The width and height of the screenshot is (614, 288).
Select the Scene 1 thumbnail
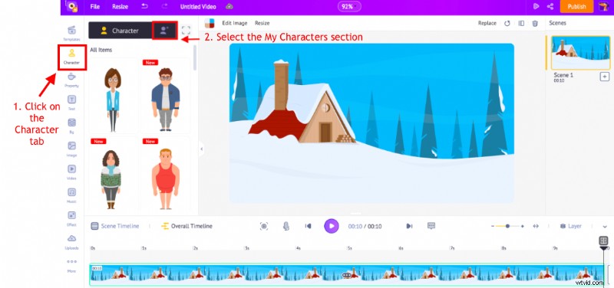581,53
